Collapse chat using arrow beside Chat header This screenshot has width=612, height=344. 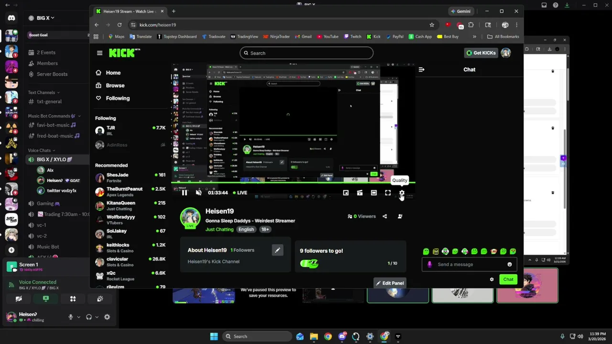click(421, 70)
